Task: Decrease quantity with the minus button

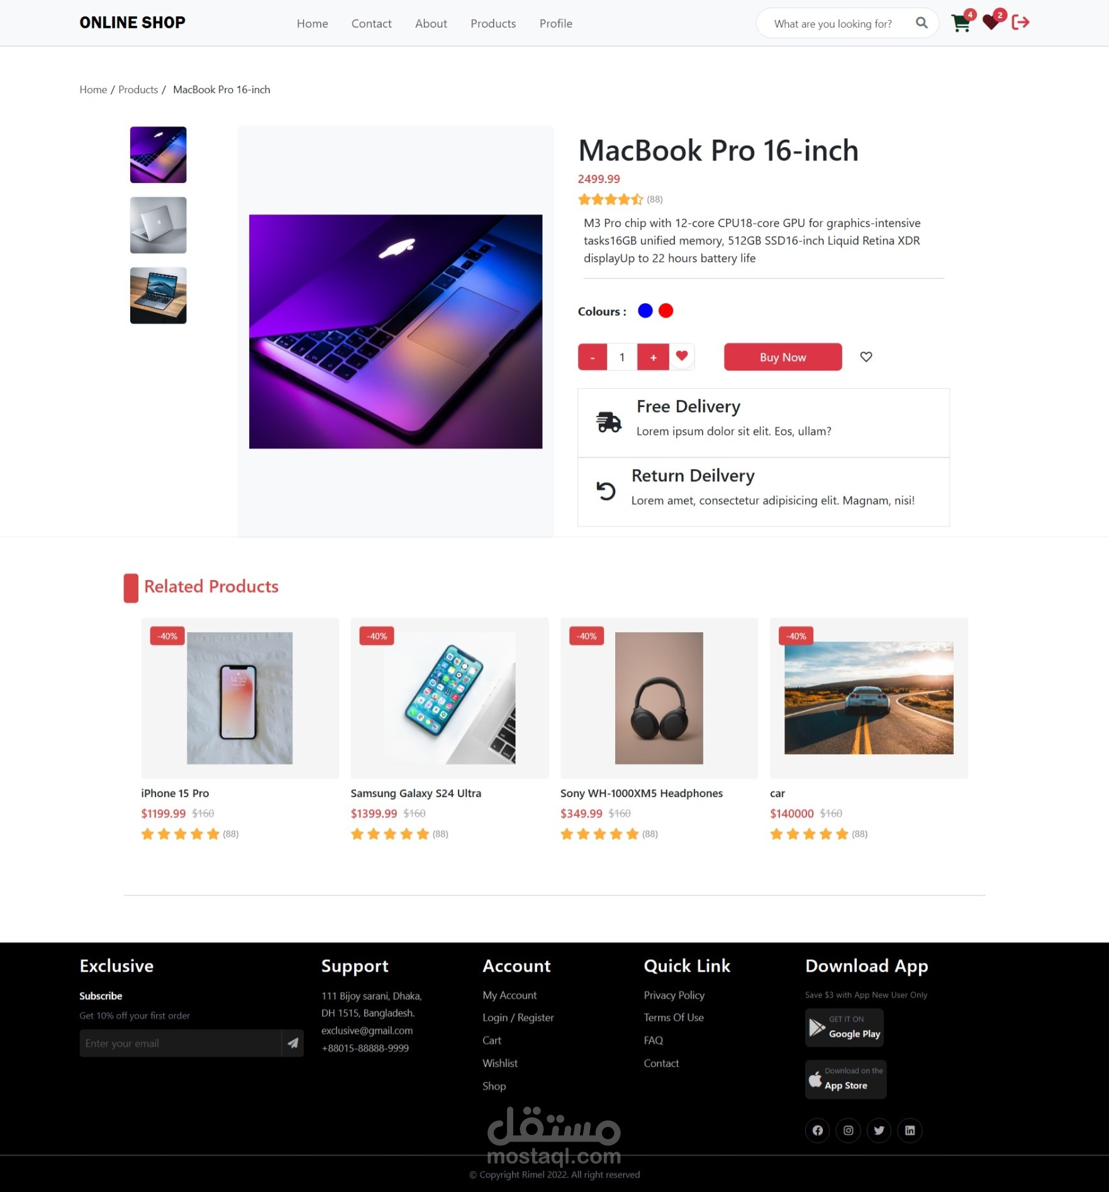Action: pyautogui.click(x=593, y=357)
